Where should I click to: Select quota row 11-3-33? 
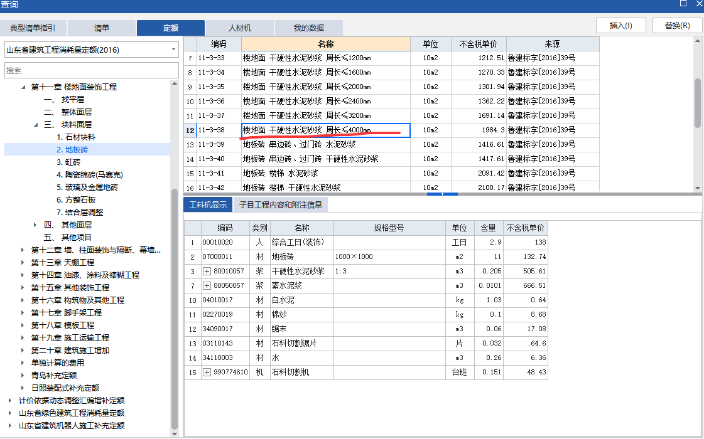point(391,58)
